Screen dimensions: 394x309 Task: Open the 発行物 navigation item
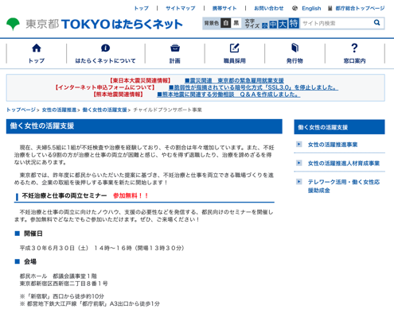click(295, 54)
